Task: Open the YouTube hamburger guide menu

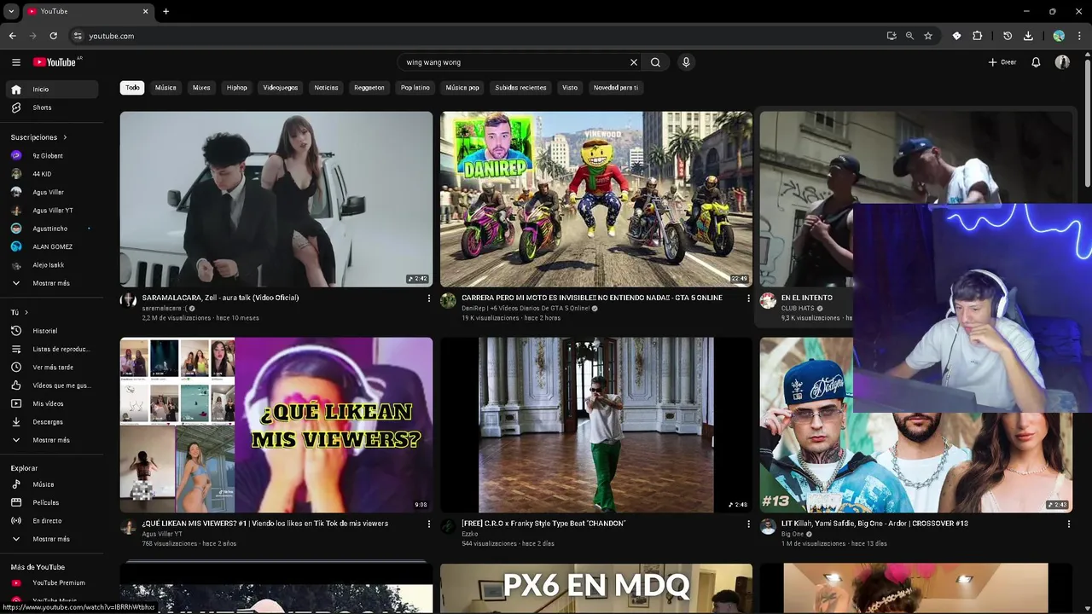Action: click(x=16, y=62)
